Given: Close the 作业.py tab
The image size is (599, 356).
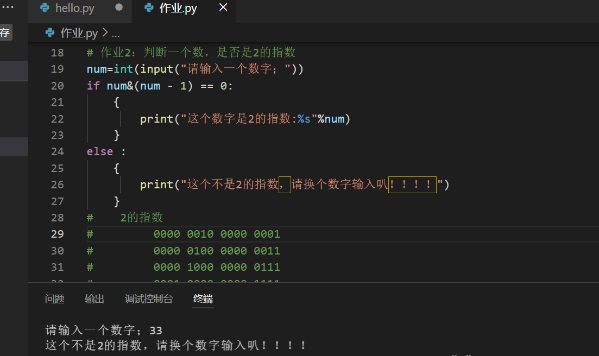Looking at the screenshot, I should coord(223,7).
